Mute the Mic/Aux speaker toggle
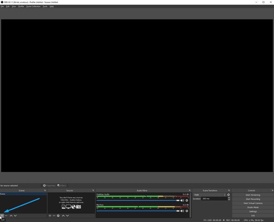The image size is (274, 222). [x=182, y=211]
